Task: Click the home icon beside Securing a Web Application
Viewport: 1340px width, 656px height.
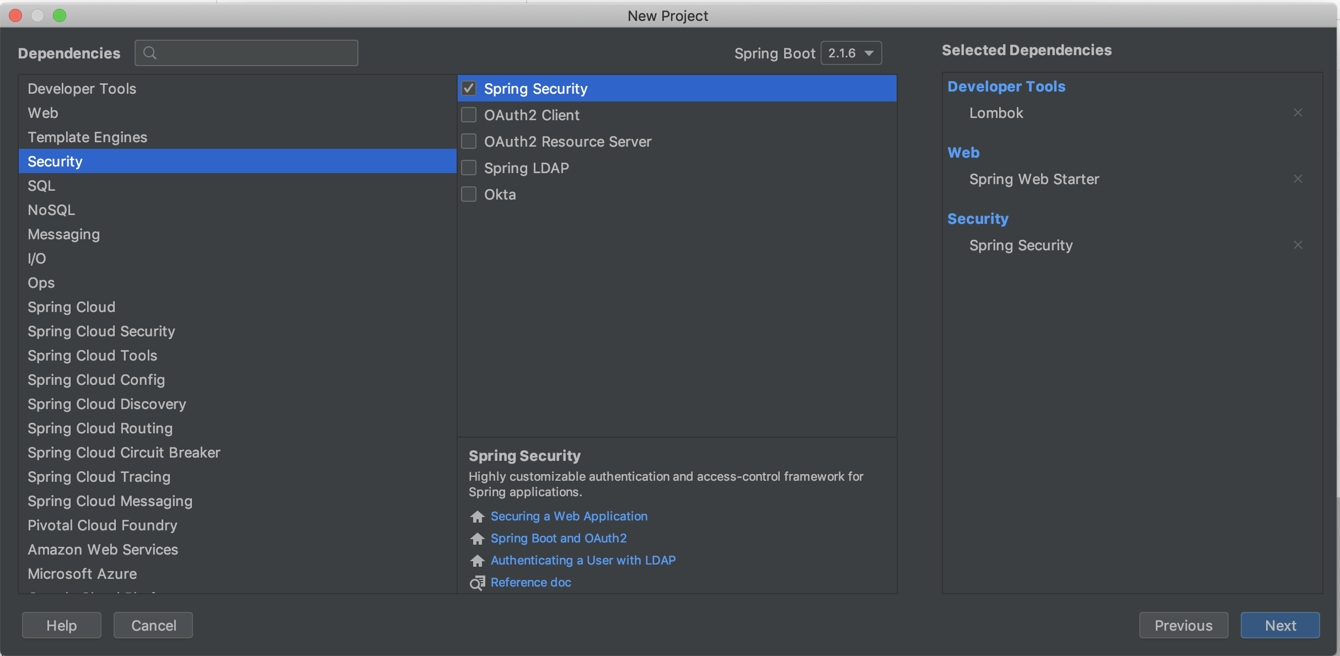Action: click(477, 517)
